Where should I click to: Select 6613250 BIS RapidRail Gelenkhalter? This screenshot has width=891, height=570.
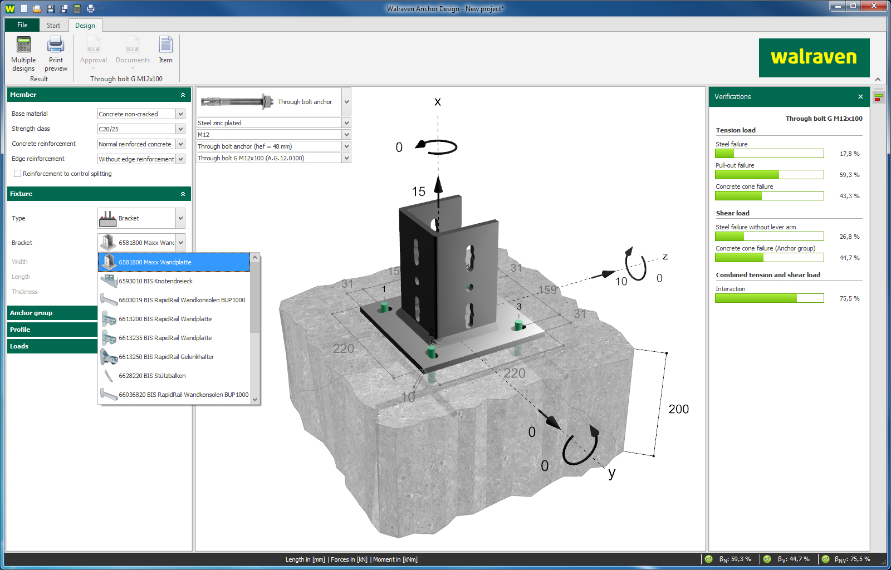(x=174, y=357)
